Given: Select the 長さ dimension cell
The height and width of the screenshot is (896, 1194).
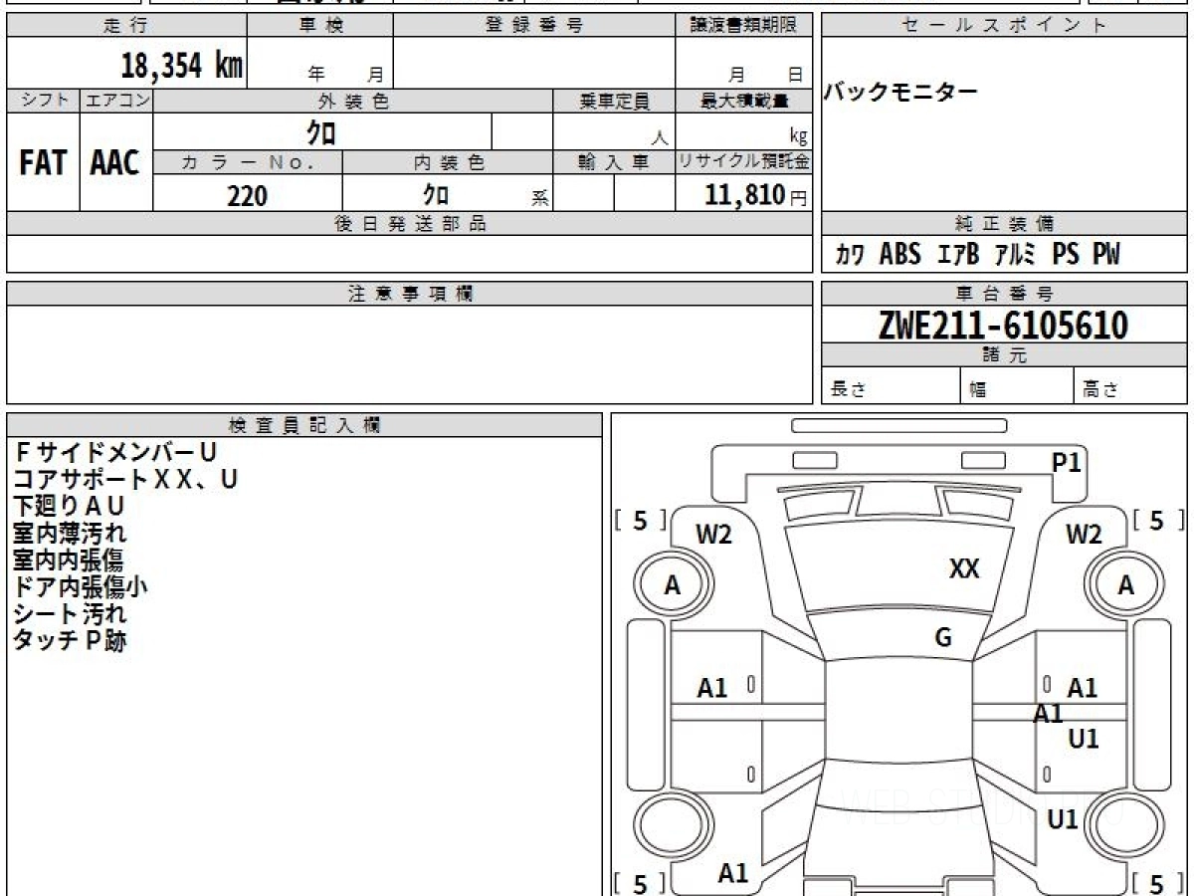Looking at the screenshot, I should tap(891, 386).
